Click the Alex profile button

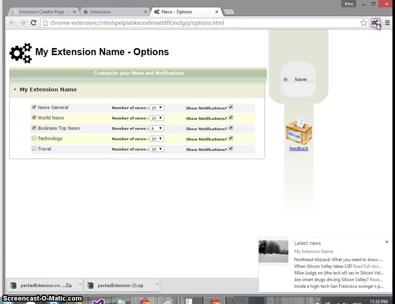(x=348, y=3)
